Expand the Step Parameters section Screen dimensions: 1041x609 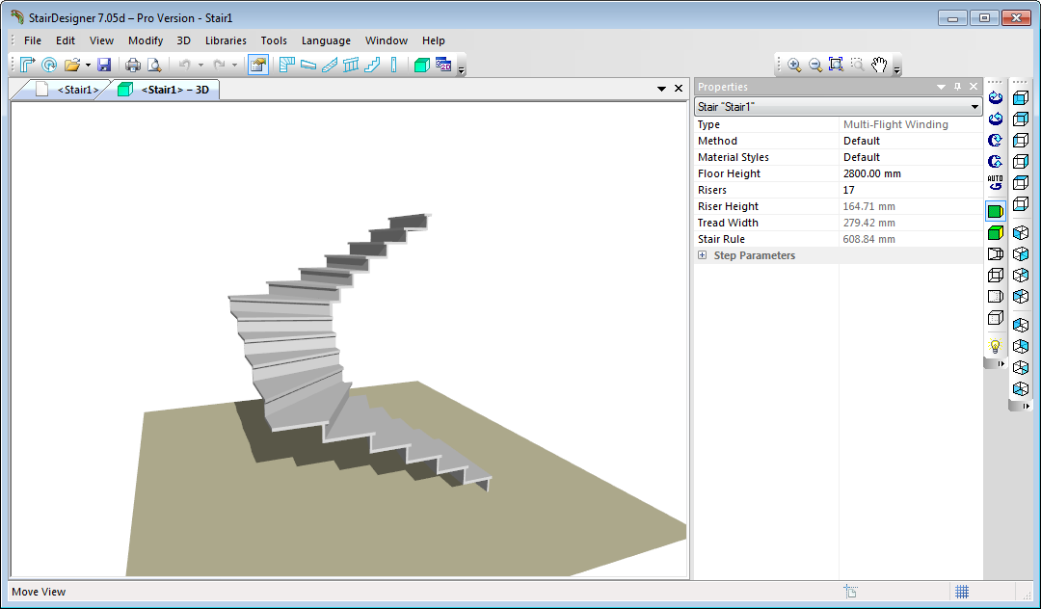pyautogui.click(x=703, y=255)
